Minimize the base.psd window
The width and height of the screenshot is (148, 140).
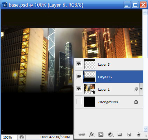pyautogui.click(x=127, y=5)
